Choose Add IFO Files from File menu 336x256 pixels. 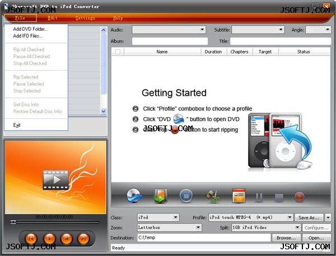tap(36, 36)
